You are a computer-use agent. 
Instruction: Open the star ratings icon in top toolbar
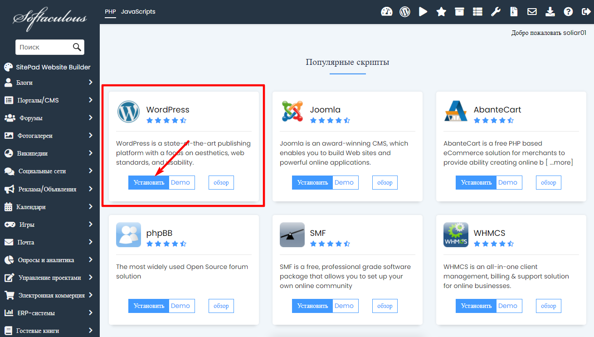441,12
